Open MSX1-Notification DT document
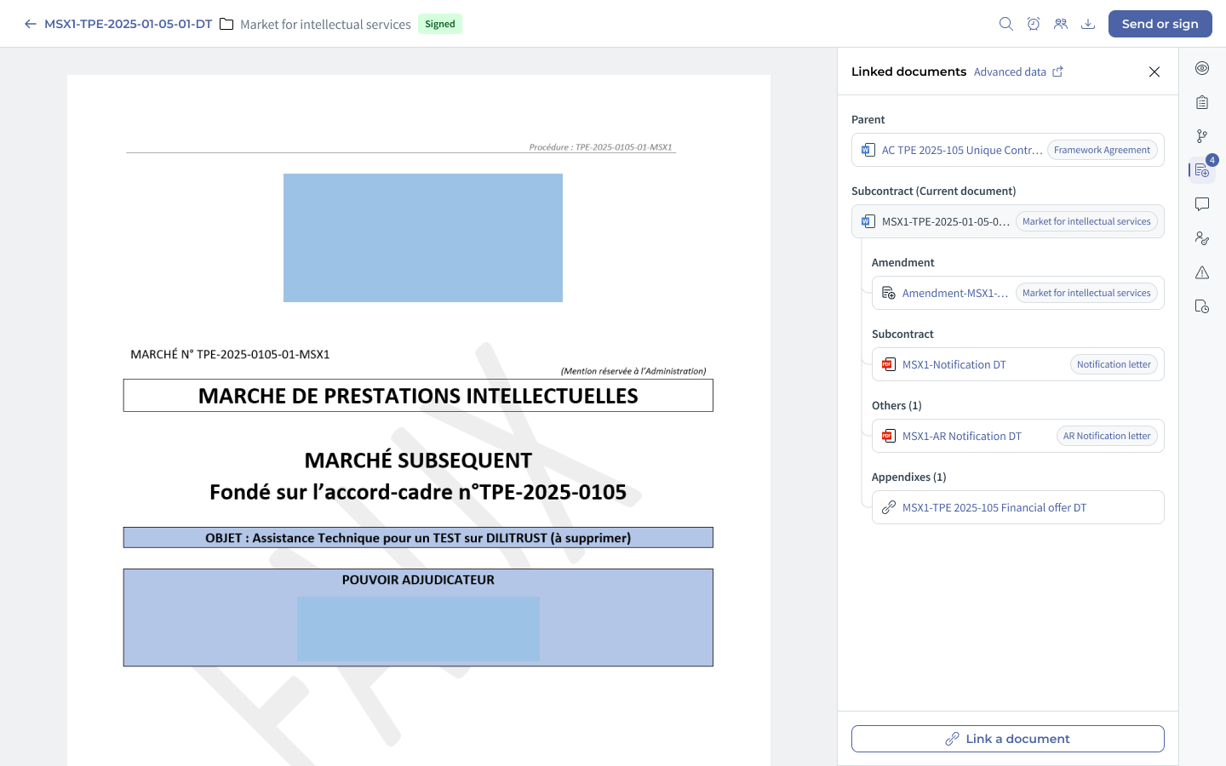Screen dimensions: 1226x766 (954, 364)
